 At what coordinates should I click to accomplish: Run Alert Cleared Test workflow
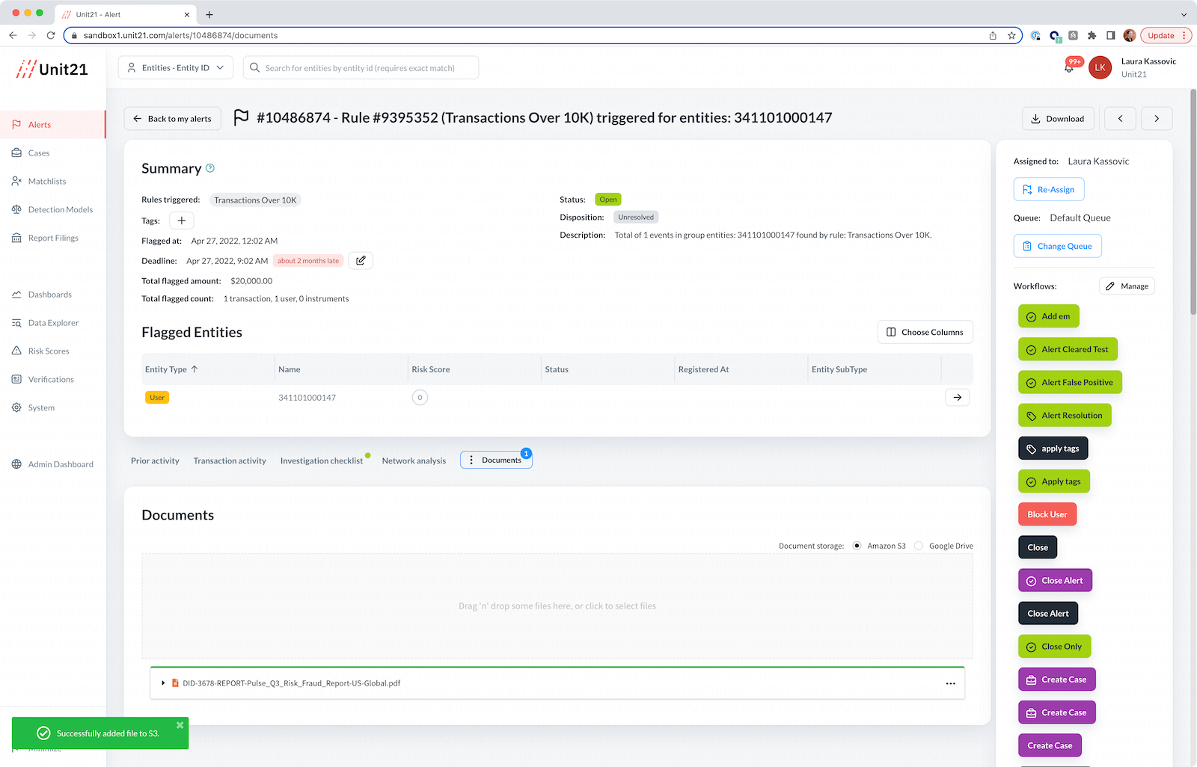coord(1068,349)
